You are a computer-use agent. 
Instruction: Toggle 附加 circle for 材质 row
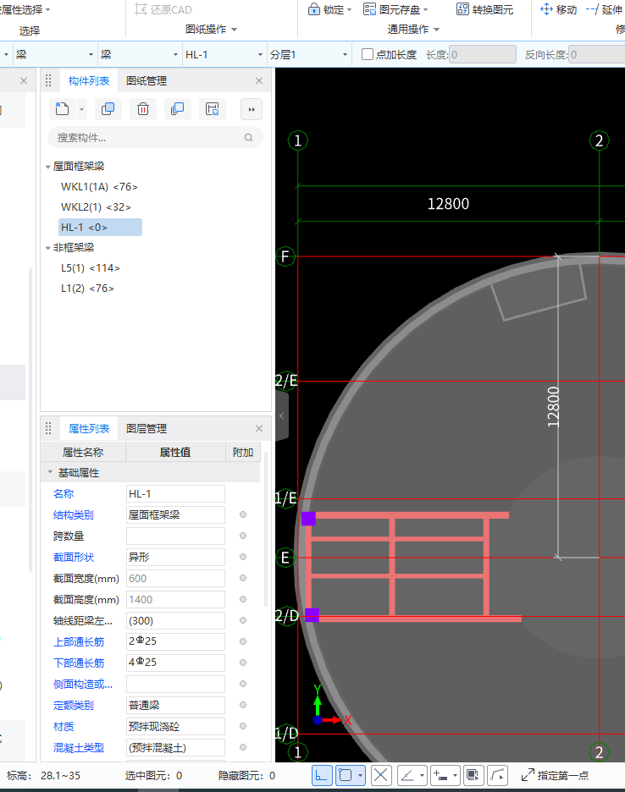pyautogui.click(x=243, y=726)
